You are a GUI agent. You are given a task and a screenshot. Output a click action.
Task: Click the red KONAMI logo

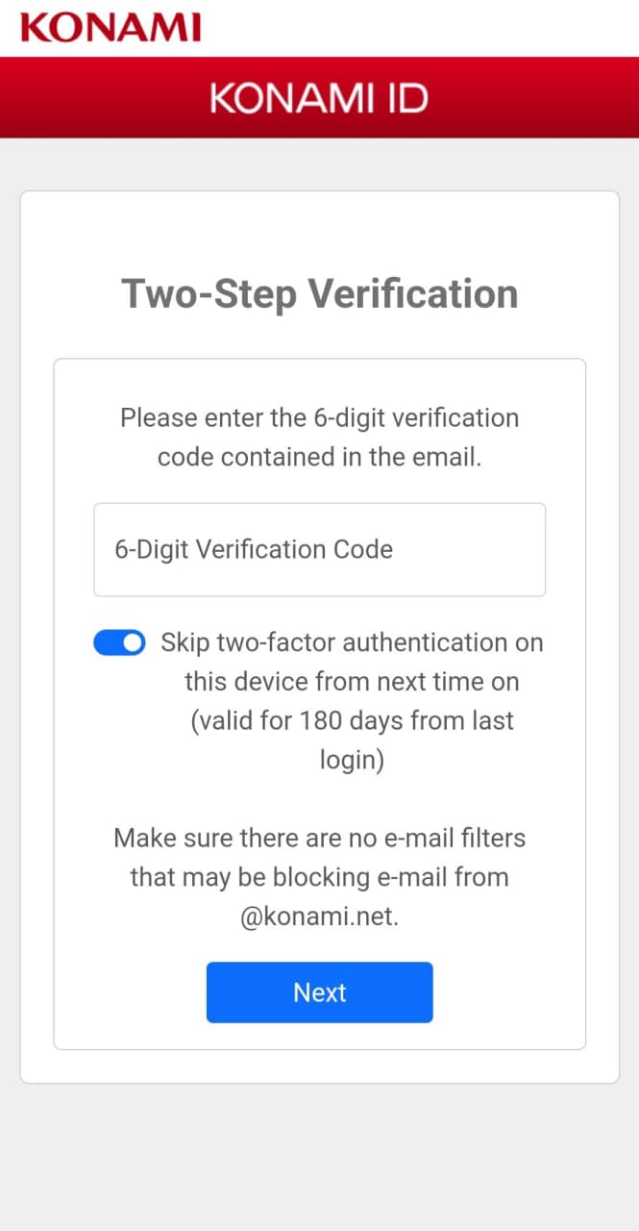111,26
